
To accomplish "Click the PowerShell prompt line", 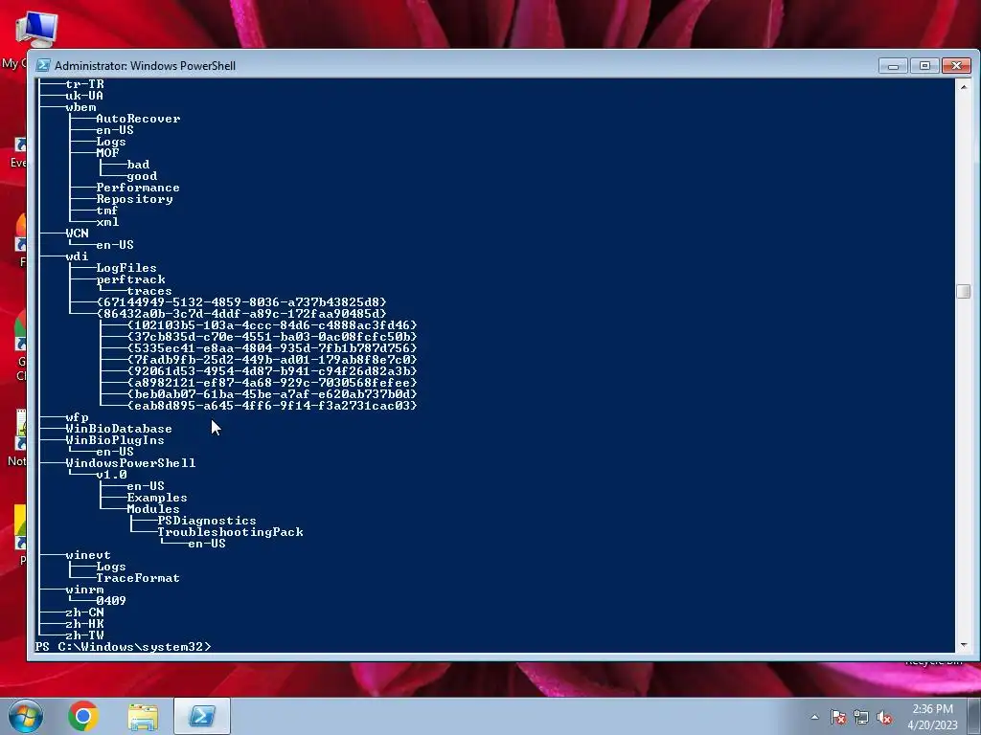I will tap(124, 646).
